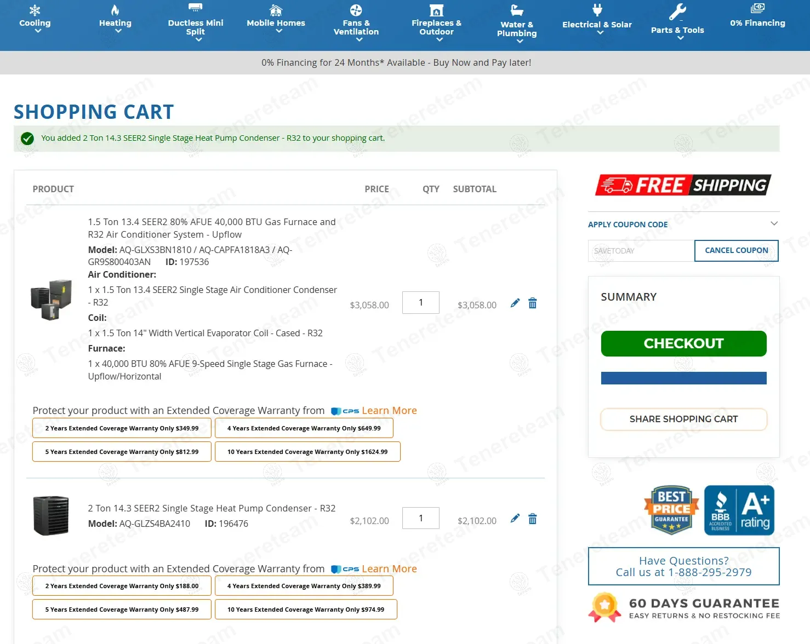The height and width of the screenshot is (644, 810).
Task: Remove Heat Pump Condenser using trash icon
Action: click(532, 519)
